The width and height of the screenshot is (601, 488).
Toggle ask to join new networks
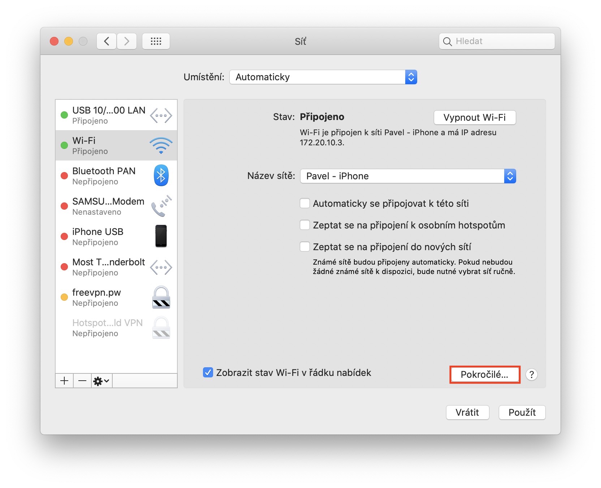305,247
